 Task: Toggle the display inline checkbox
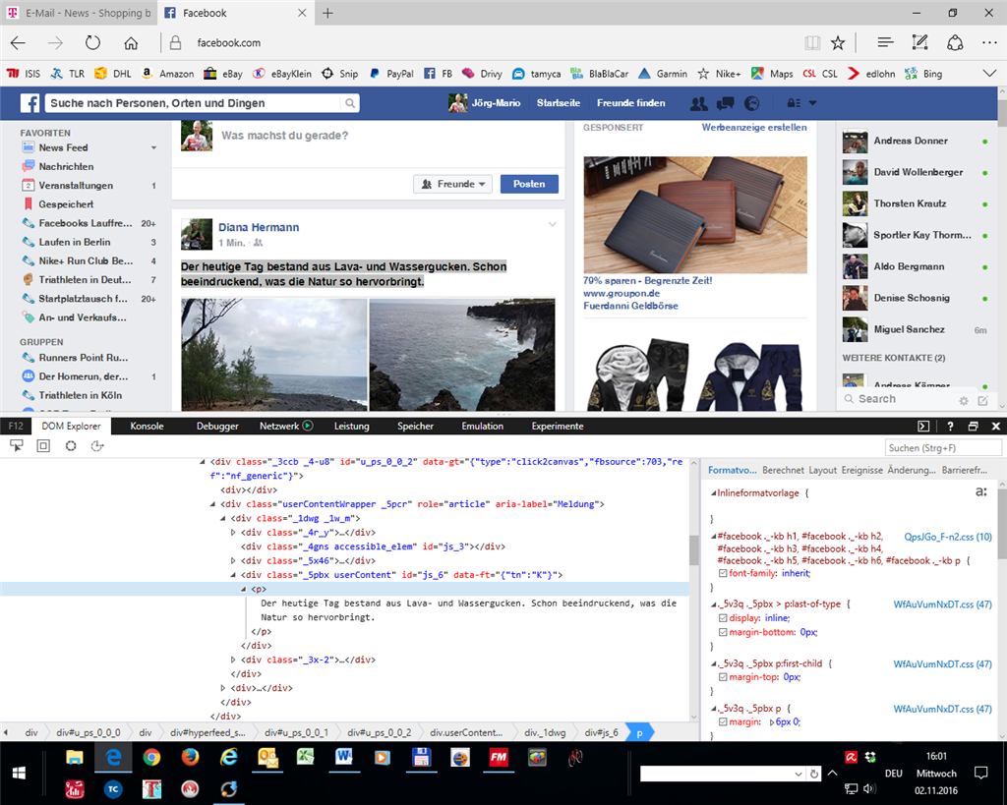[x=723, y=618]
